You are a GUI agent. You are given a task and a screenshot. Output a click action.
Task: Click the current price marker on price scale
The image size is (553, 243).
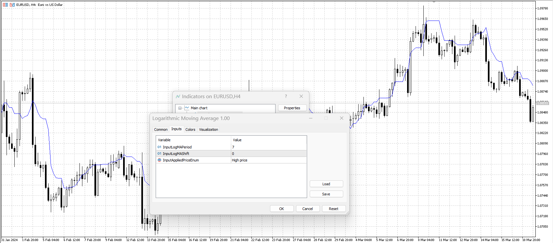click(x=543, y=103)
